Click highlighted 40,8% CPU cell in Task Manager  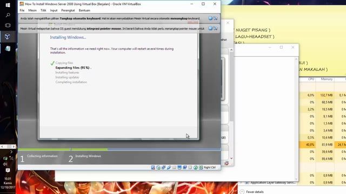[x=308, y=144]
